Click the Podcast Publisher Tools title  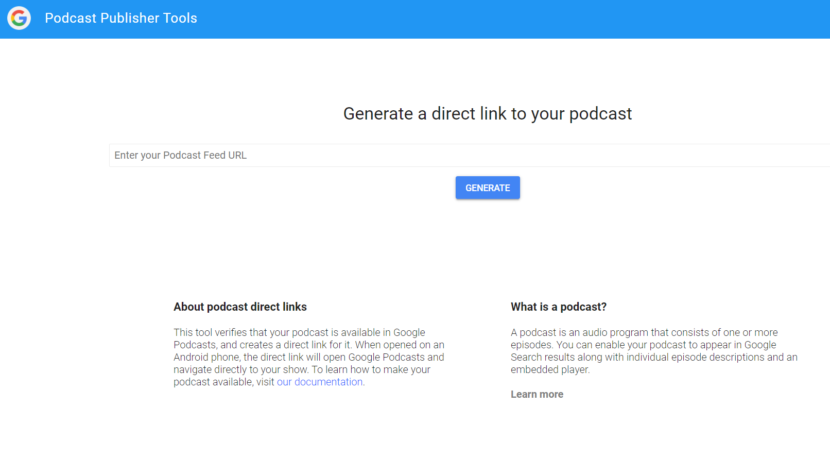click(121, 18)
